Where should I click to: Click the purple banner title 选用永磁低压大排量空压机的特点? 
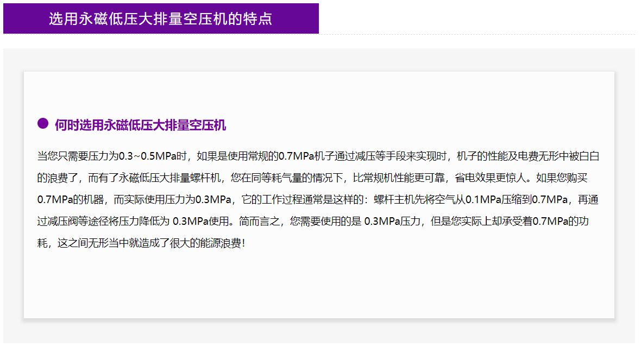tap(160, 19)
